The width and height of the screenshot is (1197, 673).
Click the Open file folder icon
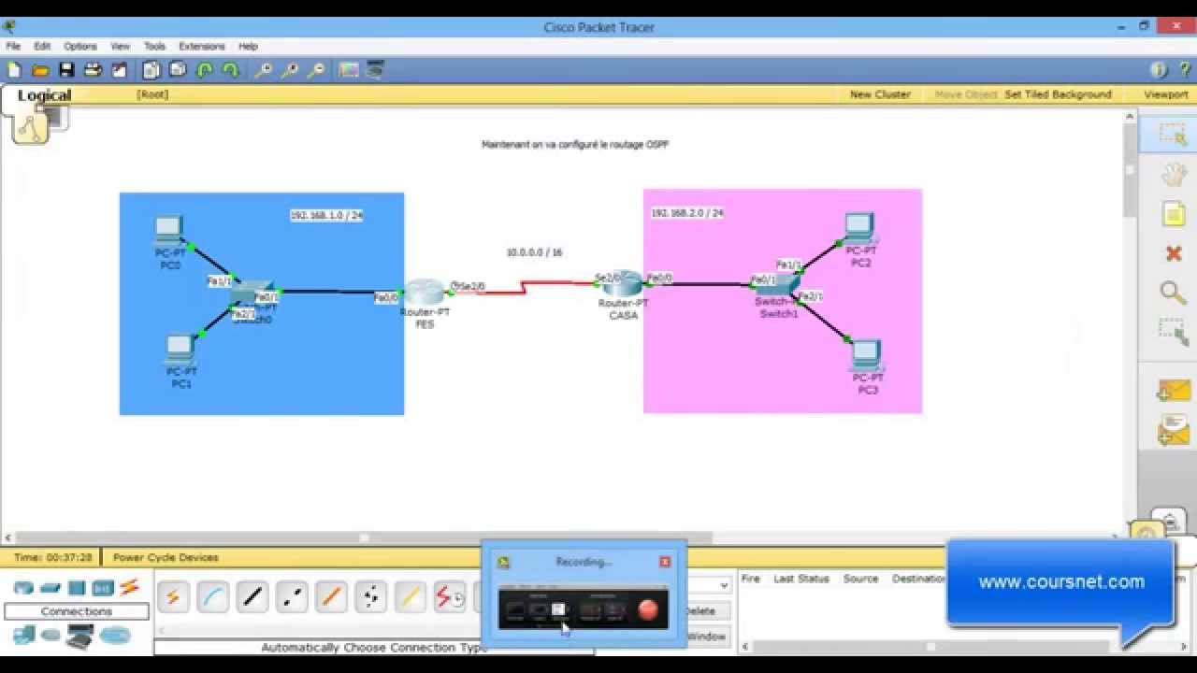tap(40, 69)
